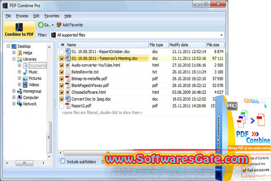271x181 pixels.
Task: Click the 'some files are filtered' notice
Action: tap(102, 113)
